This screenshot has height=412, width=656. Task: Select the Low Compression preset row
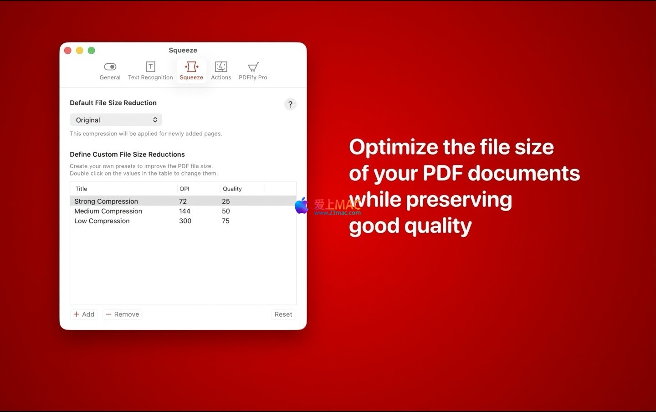[102, 221]
